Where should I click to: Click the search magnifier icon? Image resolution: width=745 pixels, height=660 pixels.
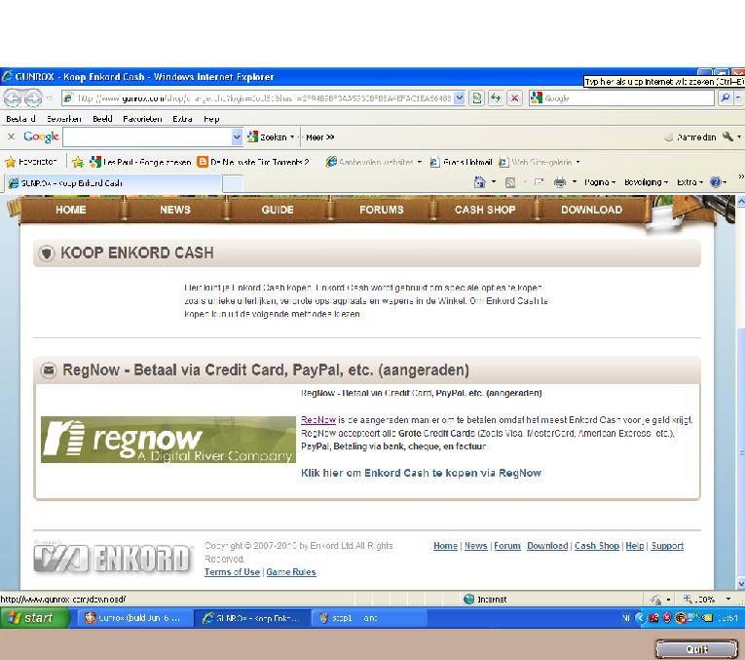tap(725, 98)
